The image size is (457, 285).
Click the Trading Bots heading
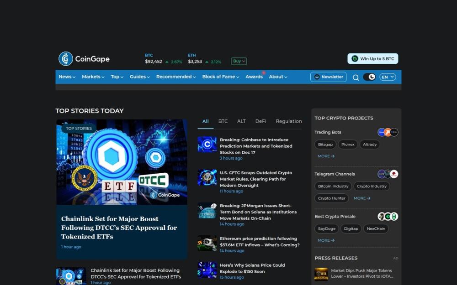pyautogui.click(x=328, y=132)
